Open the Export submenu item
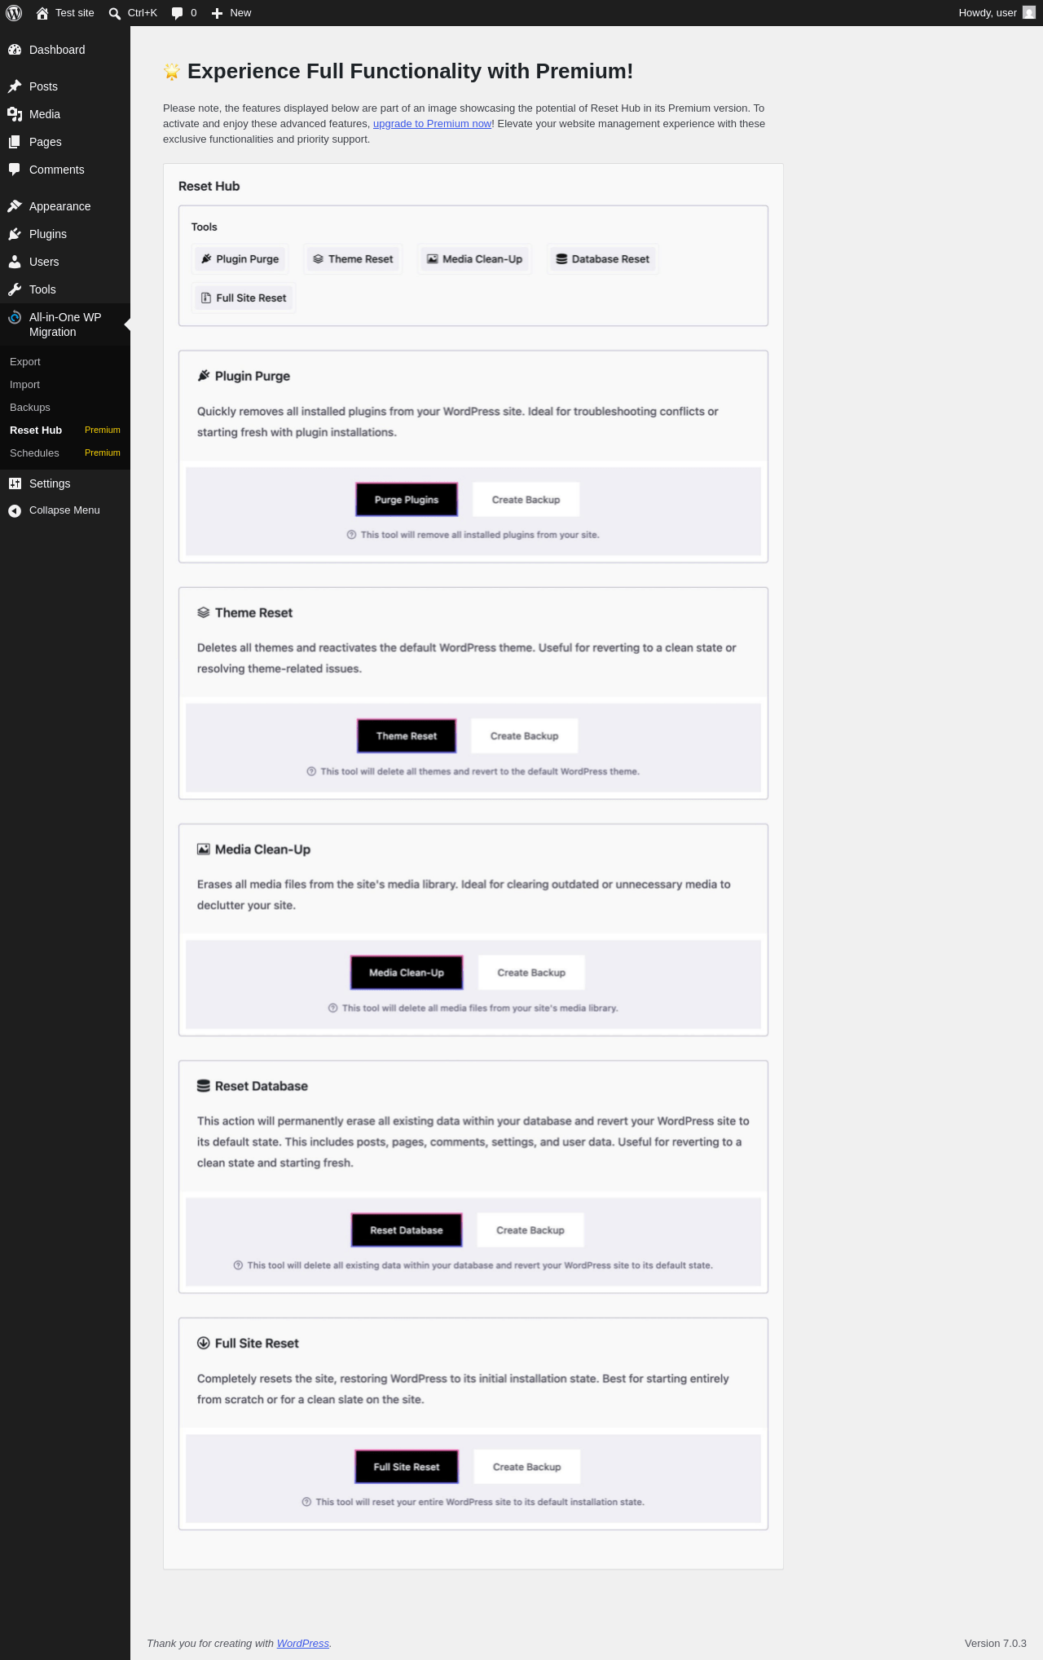This screenshot has width=1043, height=1660. tap(65, 362)
